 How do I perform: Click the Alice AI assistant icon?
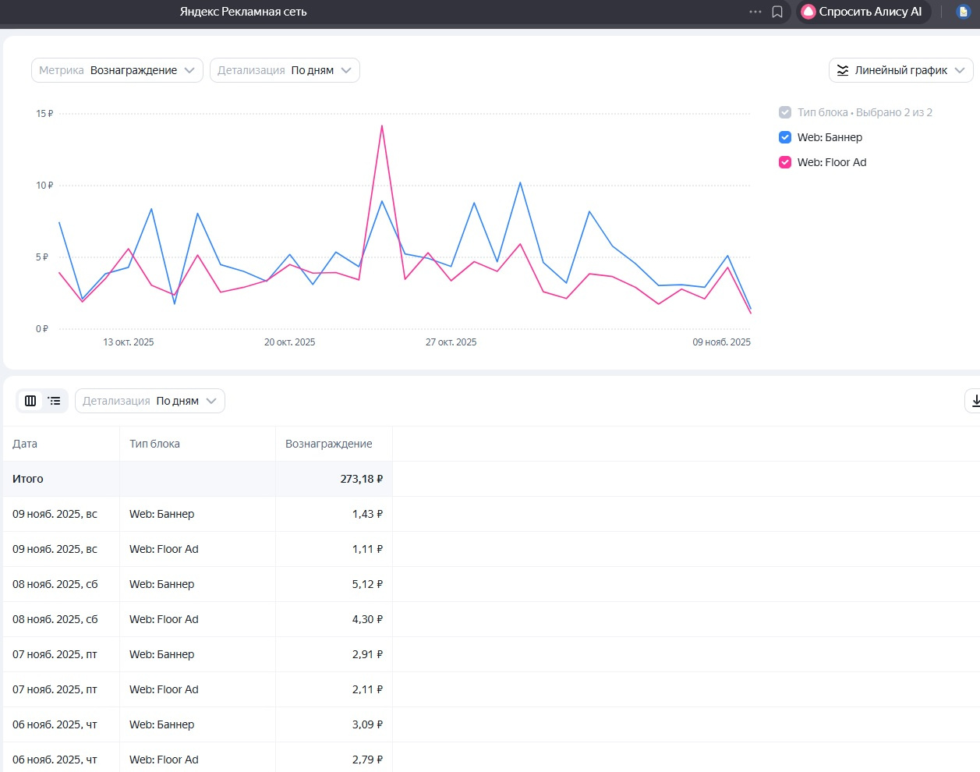coord(808,12)
